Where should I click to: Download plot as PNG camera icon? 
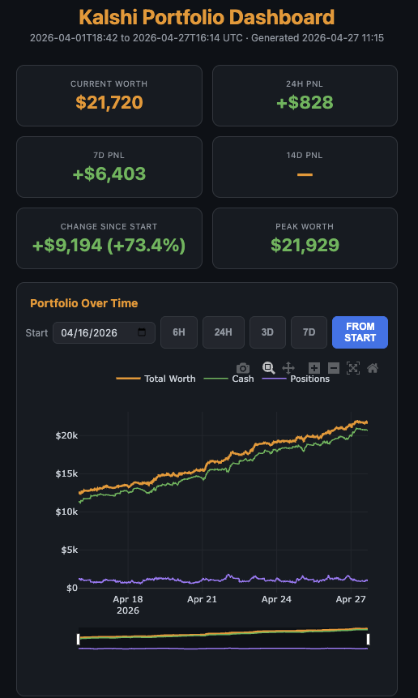(x=243, y=368)
